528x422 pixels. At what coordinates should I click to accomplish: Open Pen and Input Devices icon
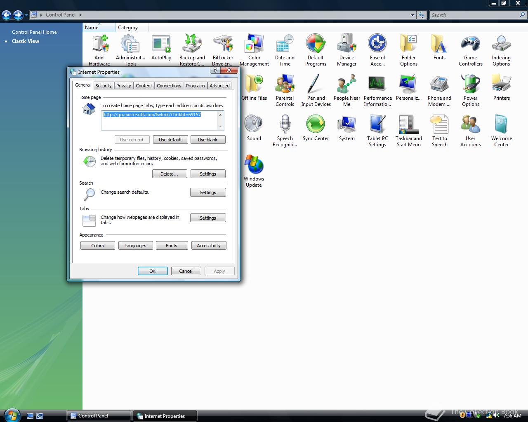tap(316, 90)
